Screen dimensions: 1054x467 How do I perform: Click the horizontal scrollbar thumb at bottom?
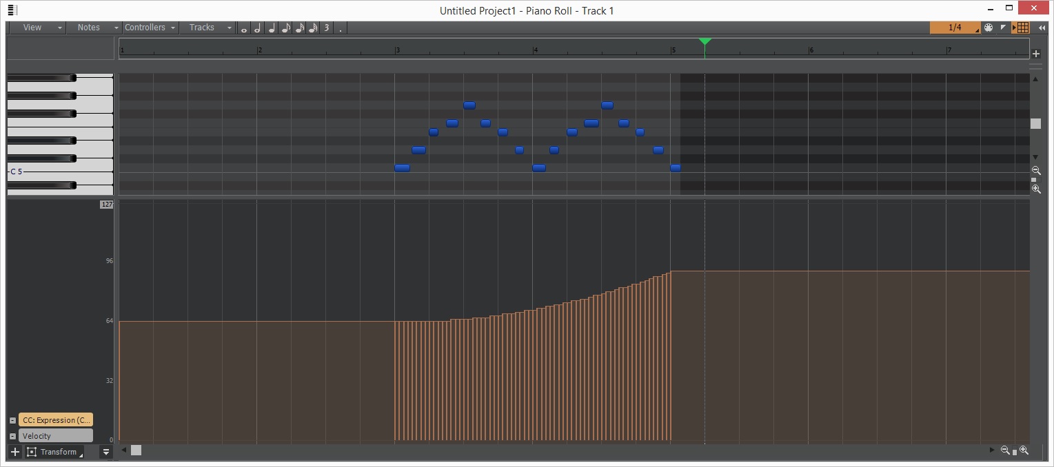click(x=136, y=450)
